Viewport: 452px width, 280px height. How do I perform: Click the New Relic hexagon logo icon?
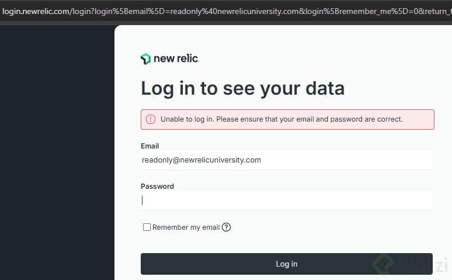(x=145, y=59)
